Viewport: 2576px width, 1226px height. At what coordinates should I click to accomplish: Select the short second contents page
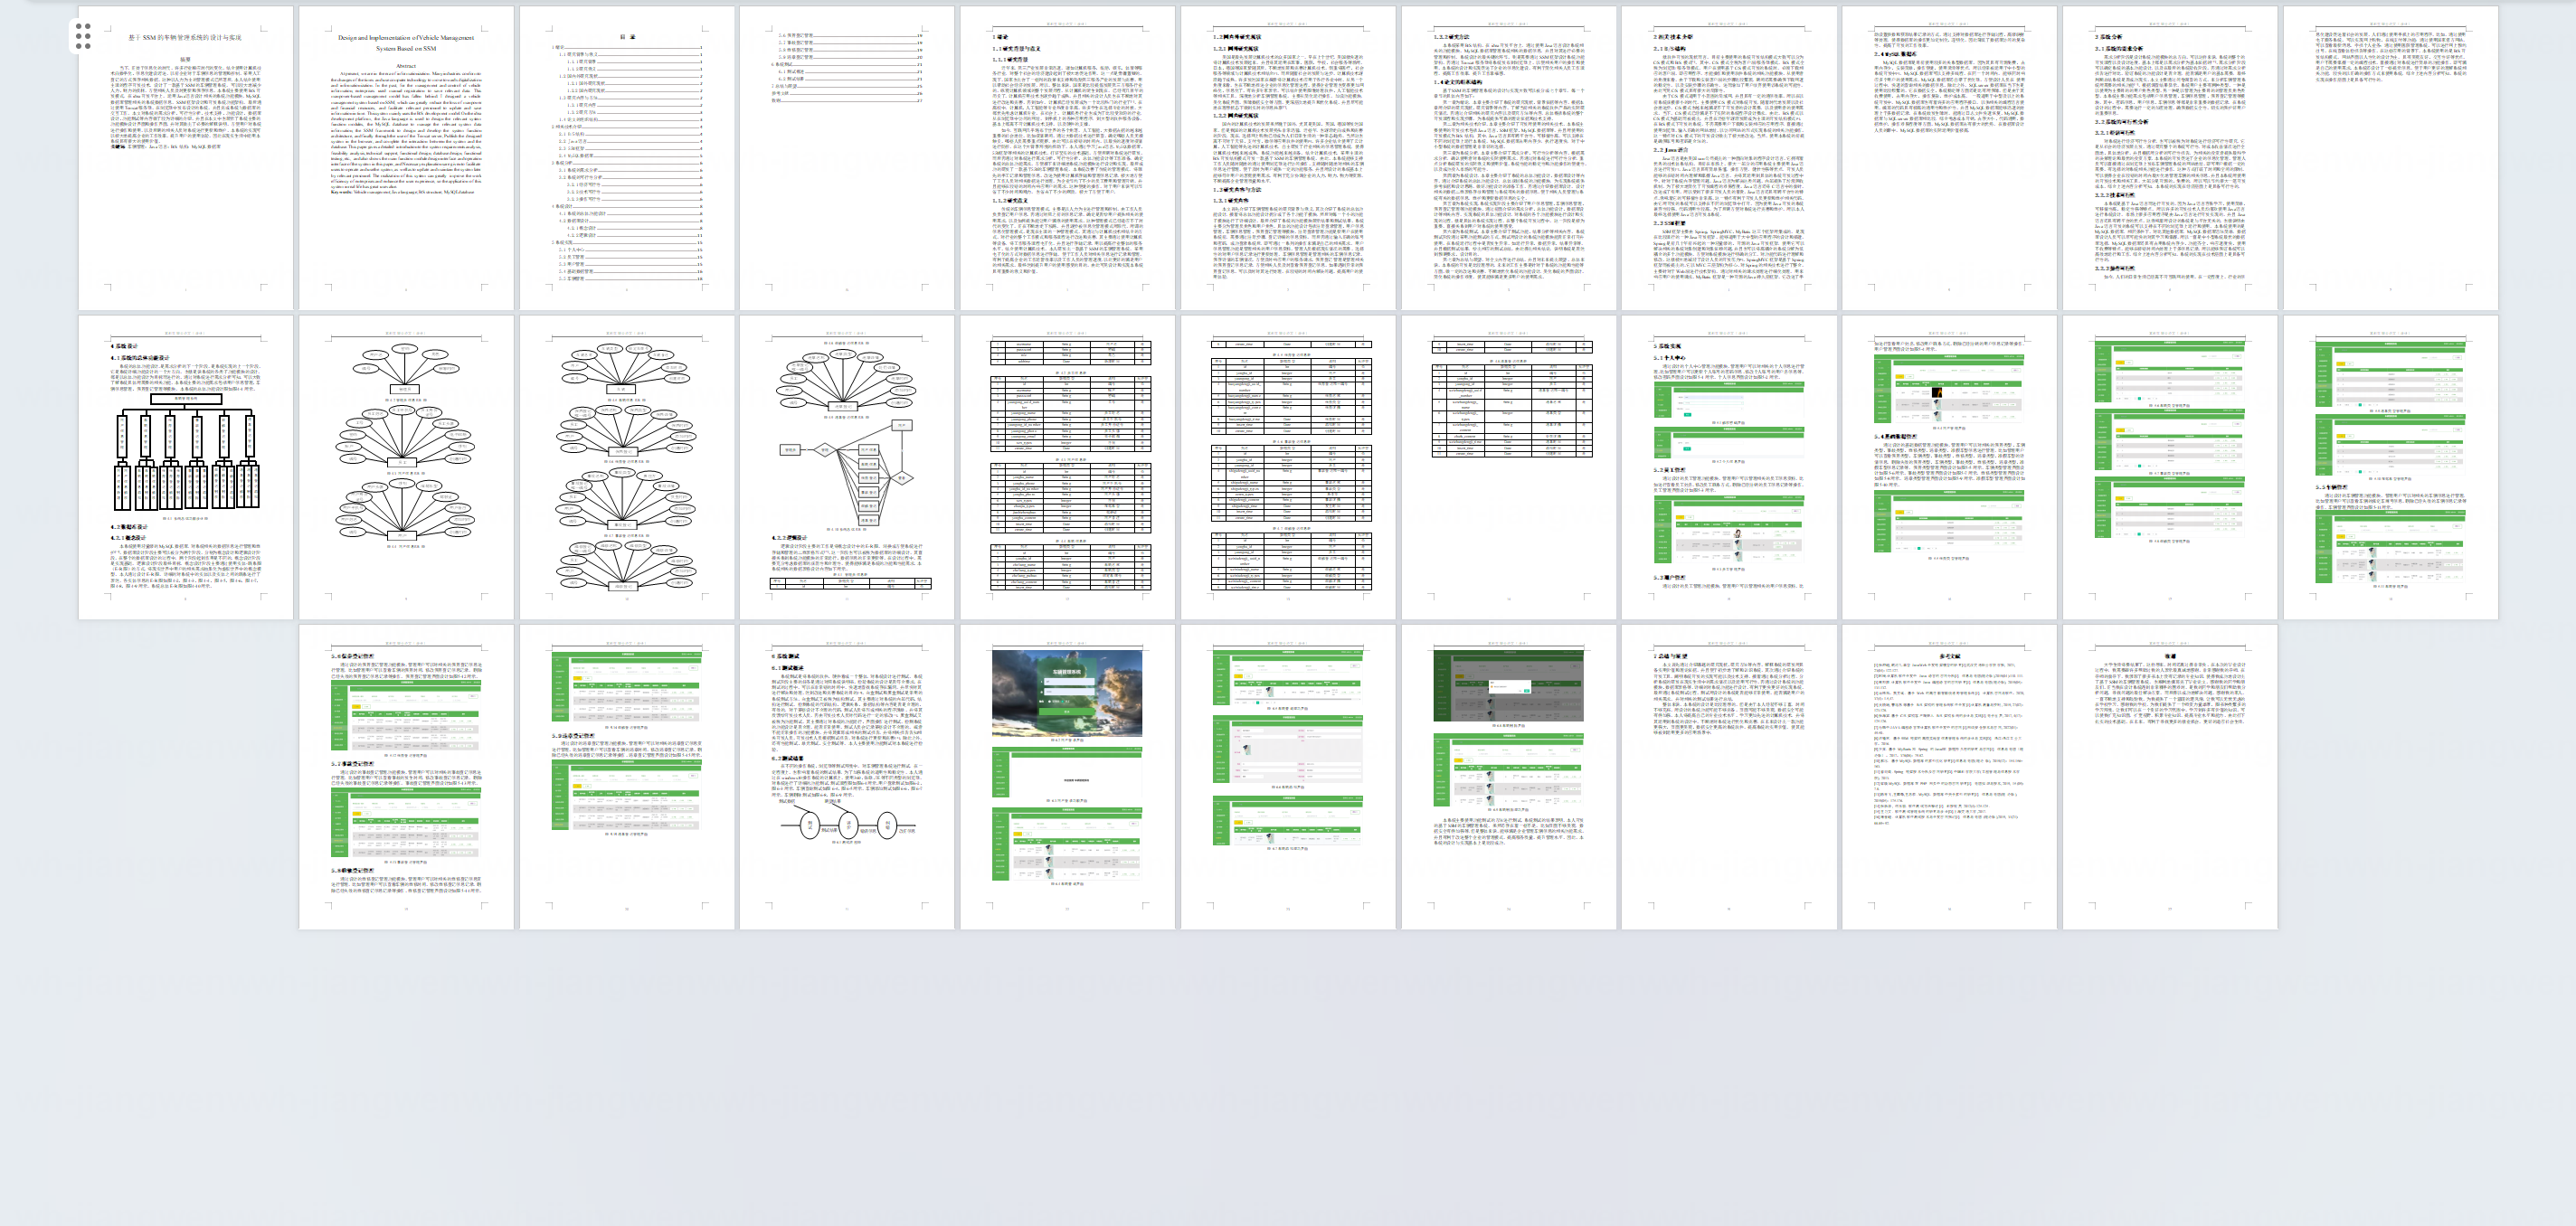pos(847,158)
